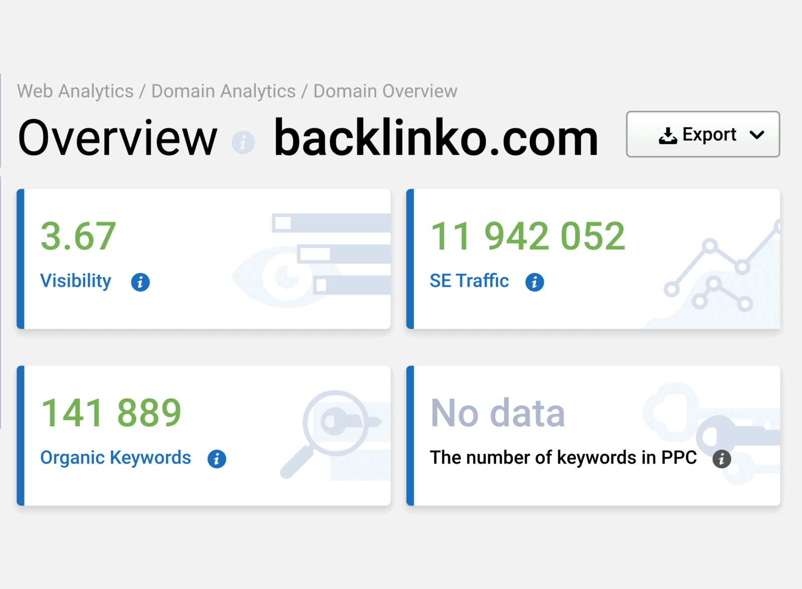Expand the Export dropdown chevron
Image resolution: width=802 pixels, height=589 pixels.
click(x=757, y=135)
